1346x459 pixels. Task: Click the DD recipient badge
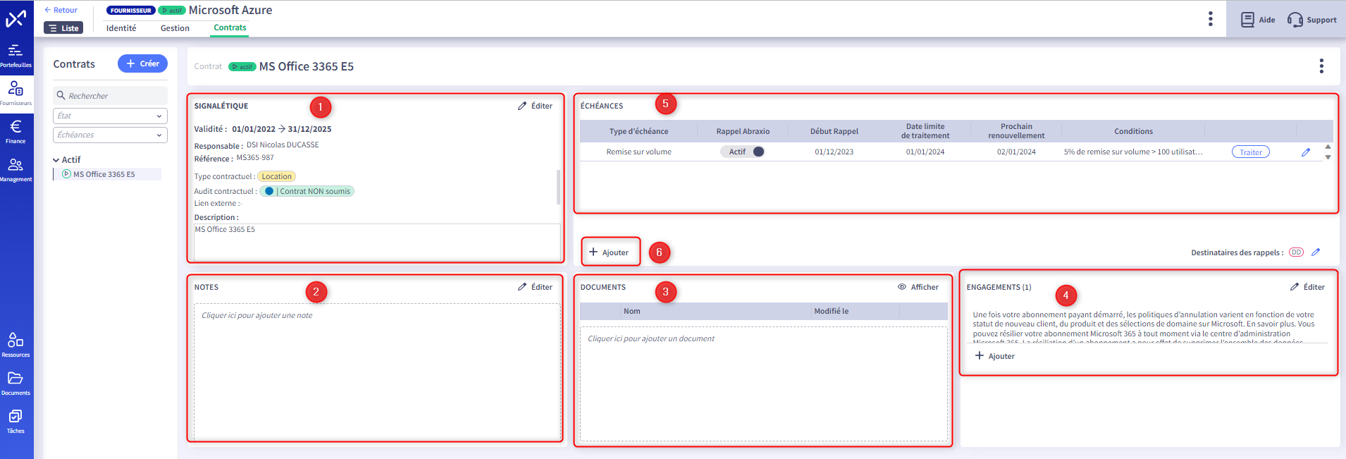pyautogui.click(x=1296, y=252)
